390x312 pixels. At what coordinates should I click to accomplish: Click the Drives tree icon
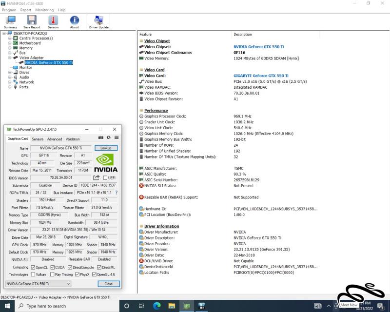point(16,72)
